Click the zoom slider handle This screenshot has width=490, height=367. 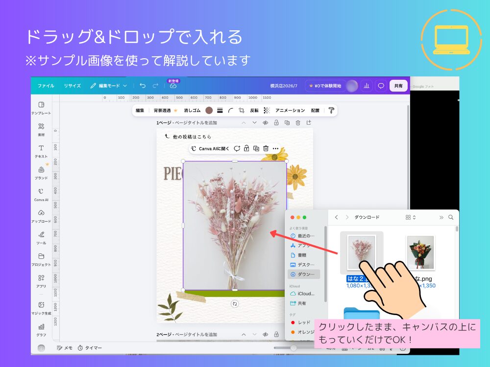point(293,347)
